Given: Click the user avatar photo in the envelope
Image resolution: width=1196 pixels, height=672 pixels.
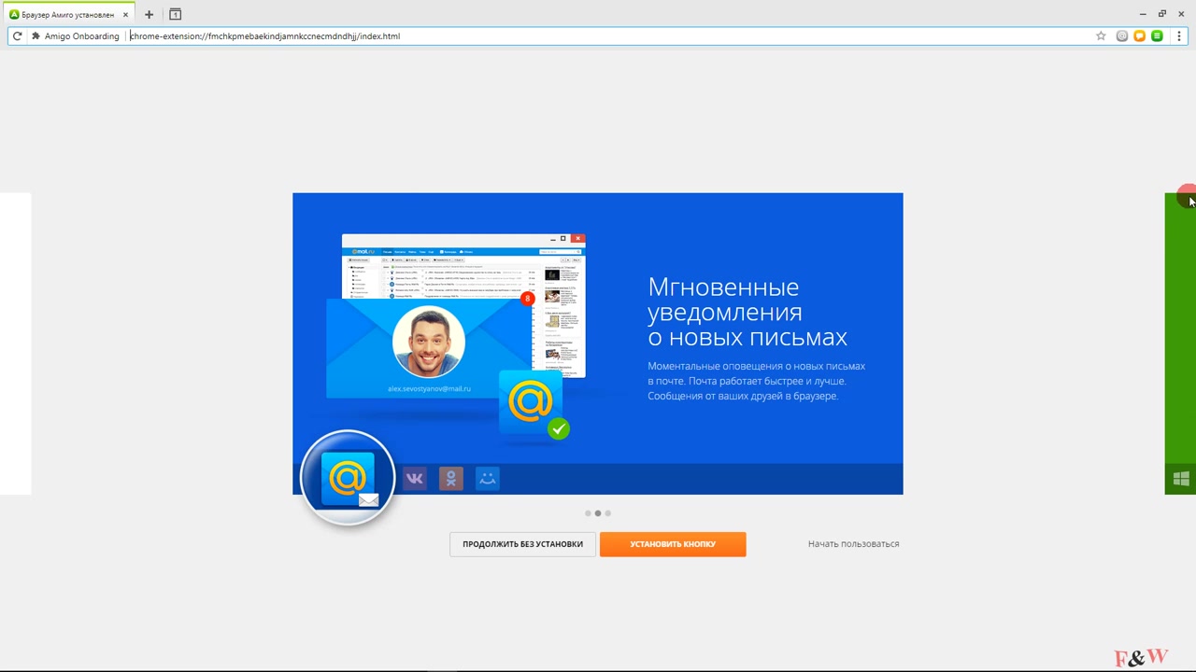Looking at the screenshot, I should pos(429,342).
